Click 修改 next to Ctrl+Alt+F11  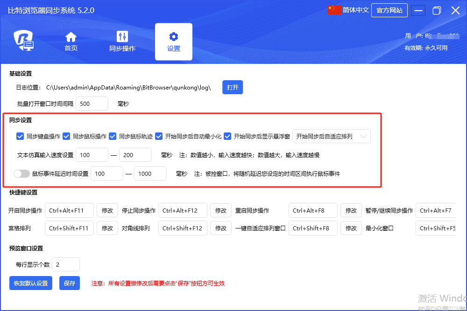coord(107,211)
